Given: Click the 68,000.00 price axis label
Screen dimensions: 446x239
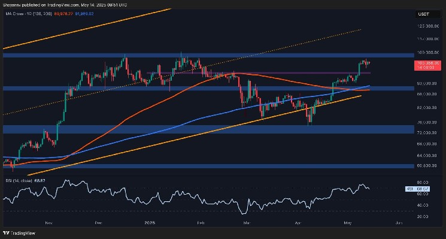Looking at the screenshot, I should [427, 144].
